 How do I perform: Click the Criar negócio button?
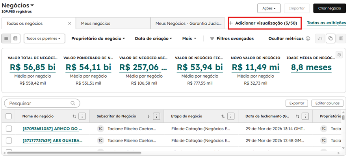tap(330, 8)
